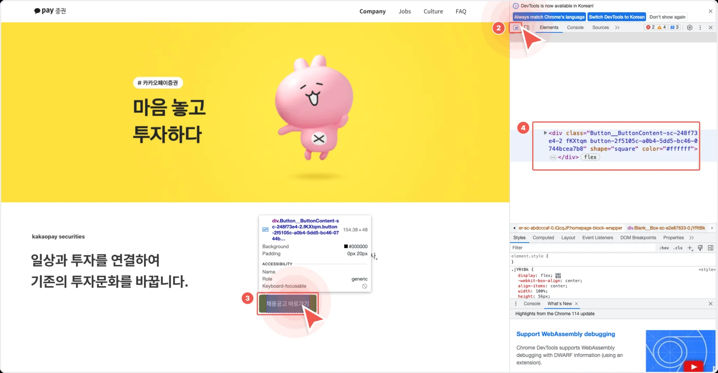Image resolution: width=718 pixels, height=373 pixels.
Task: Choose Always match Chrome's language
Action: click(x=549, y=17)
